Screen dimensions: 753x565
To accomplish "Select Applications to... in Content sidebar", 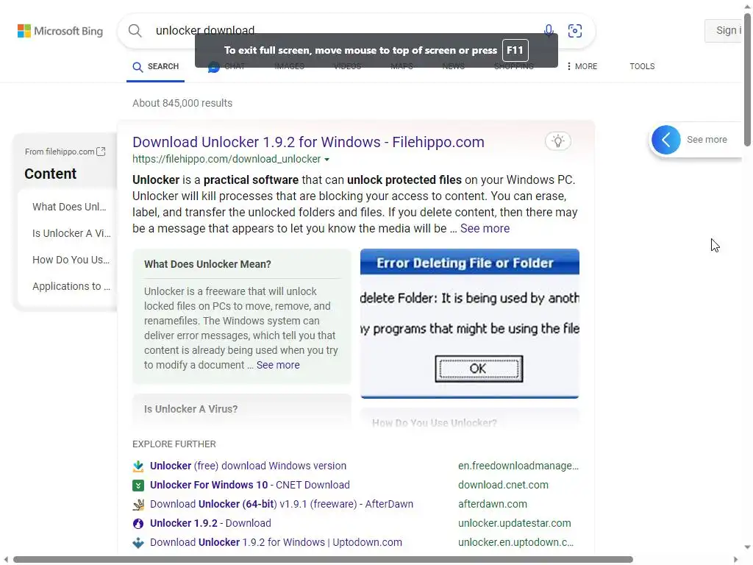I will 71,286.
